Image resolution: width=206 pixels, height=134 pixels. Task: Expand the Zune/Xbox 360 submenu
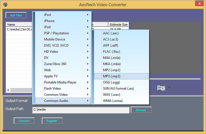pyautogui.click(x=63, y=64)
